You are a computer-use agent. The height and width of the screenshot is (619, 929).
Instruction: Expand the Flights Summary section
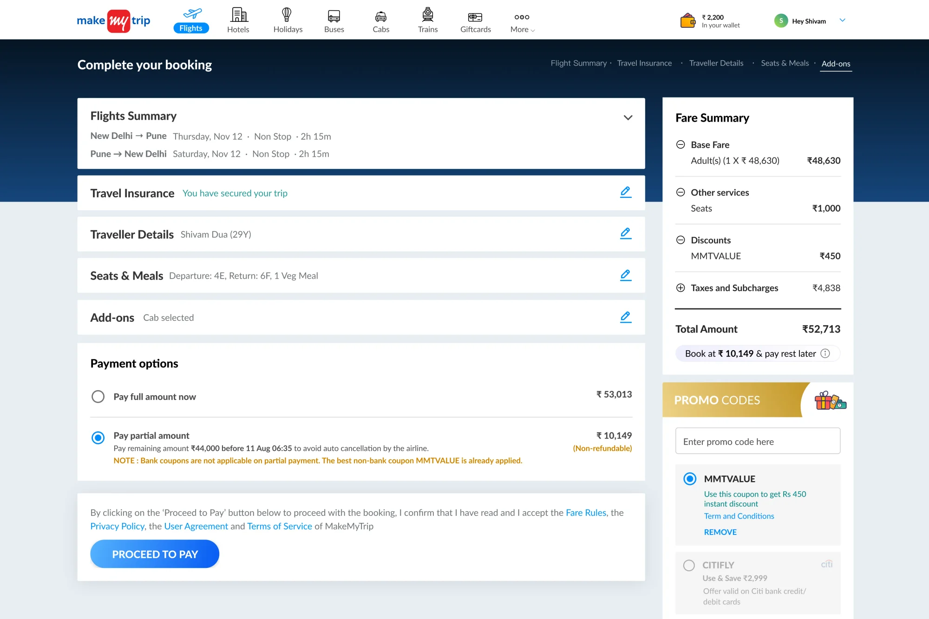[x=628, y=117]
